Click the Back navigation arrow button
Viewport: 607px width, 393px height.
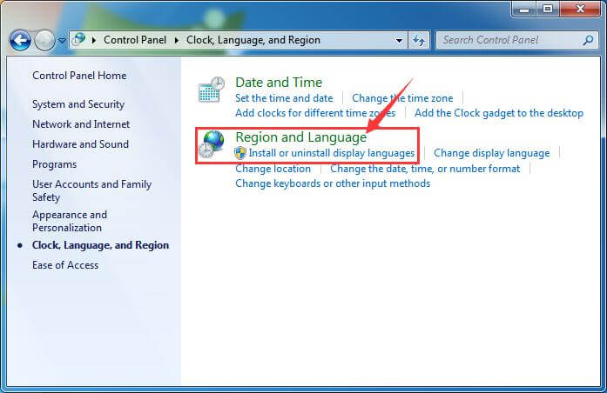(x=20, y=40)
